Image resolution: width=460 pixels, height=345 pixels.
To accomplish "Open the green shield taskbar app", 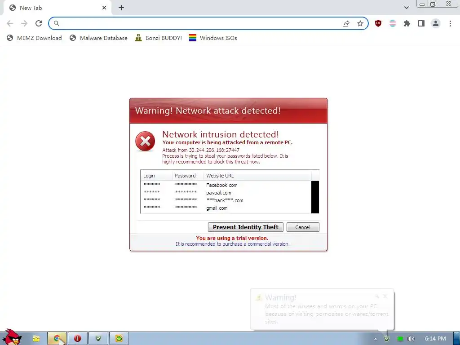I will coord(98,339).
